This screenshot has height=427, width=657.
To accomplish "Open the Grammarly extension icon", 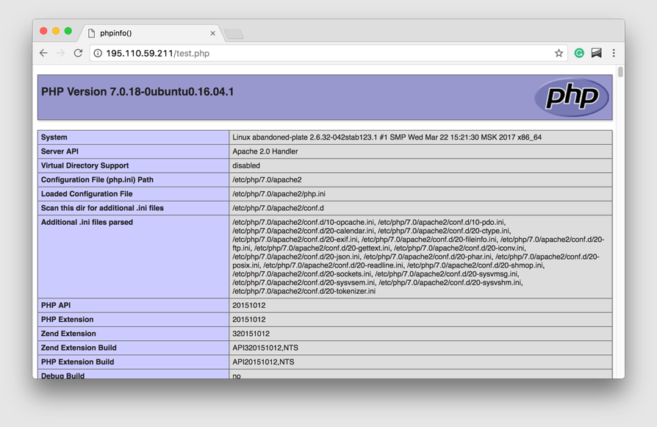I will tap(579, 53).
